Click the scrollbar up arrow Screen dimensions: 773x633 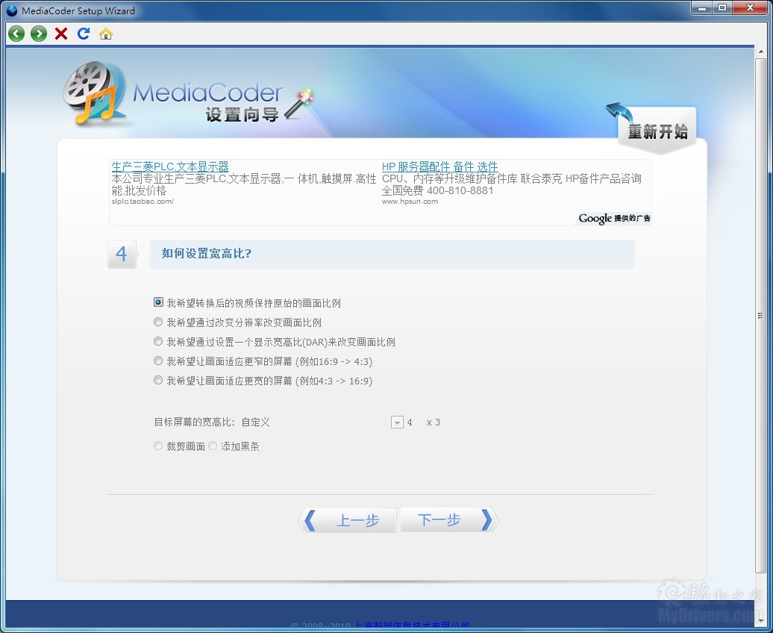(x=760, y=52)
